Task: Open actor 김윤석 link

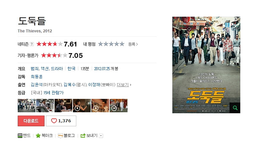Action: [x=37, y=85]
